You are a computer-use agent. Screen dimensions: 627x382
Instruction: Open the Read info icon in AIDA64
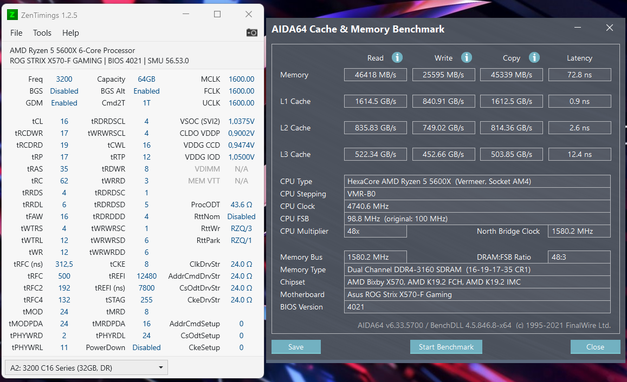397,57
